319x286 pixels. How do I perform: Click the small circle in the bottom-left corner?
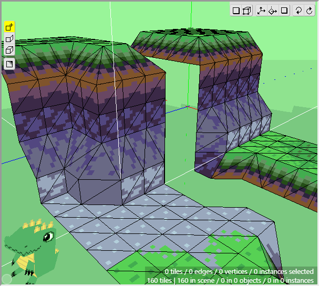(6, 279)
